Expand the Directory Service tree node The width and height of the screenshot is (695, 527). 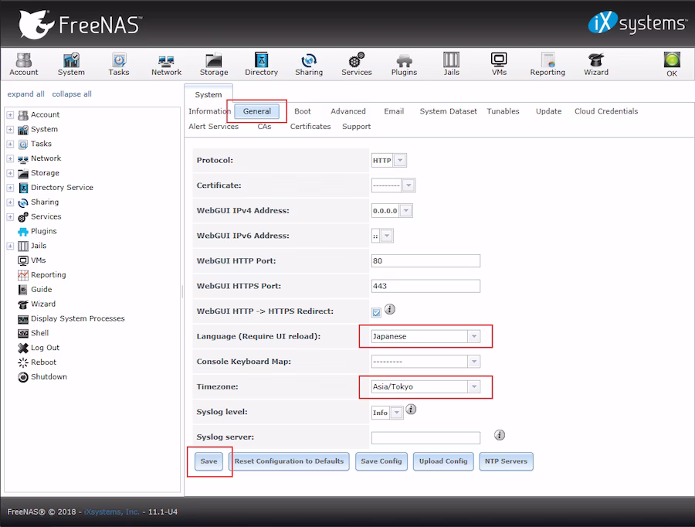click(x=10, y=188)
